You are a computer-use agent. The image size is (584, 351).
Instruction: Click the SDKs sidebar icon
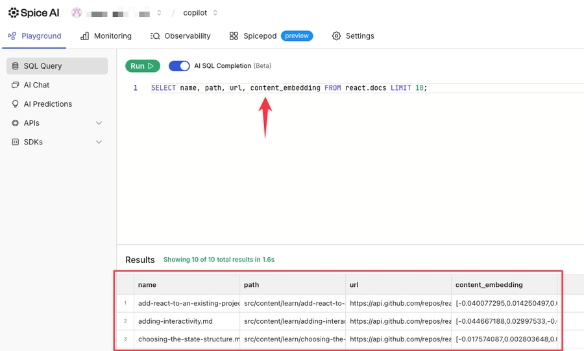click(x=16, y=142)
